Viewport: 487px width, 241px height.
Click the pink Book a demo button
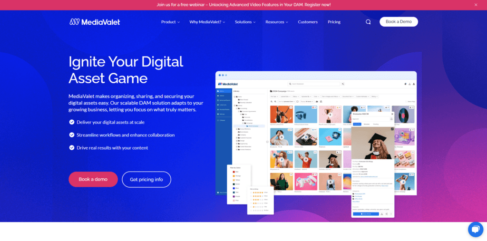[93, 179]
